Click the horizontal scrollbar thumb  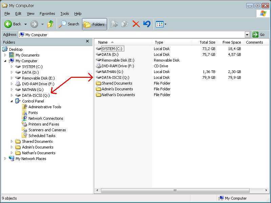tap(175, 190)
